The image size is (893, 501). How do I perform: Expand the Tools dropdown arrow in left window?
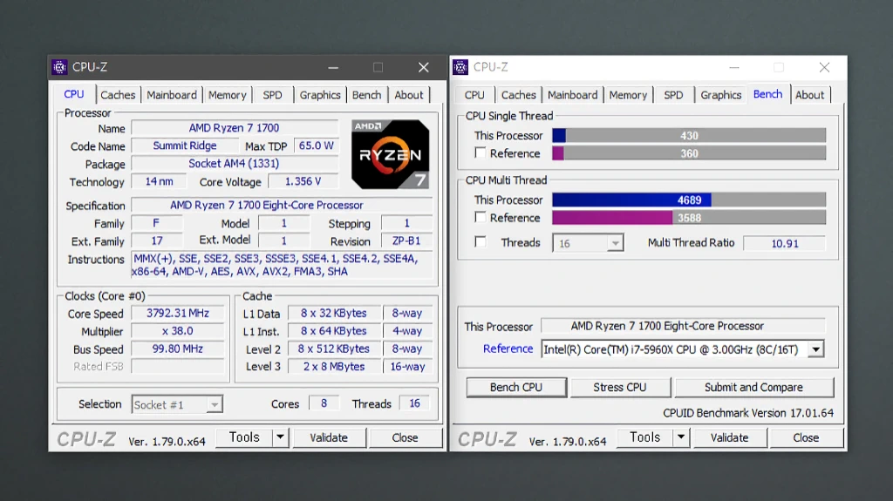click(x=280, y=437)
